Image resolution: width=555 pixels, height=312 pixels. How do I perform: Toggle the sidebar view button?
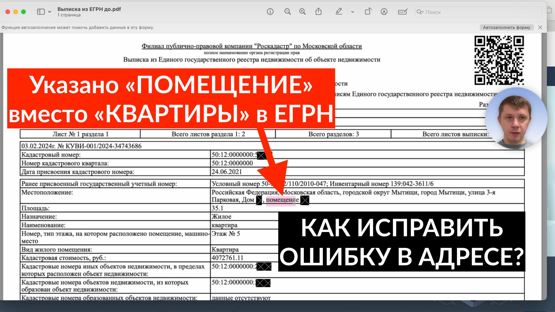41,12
